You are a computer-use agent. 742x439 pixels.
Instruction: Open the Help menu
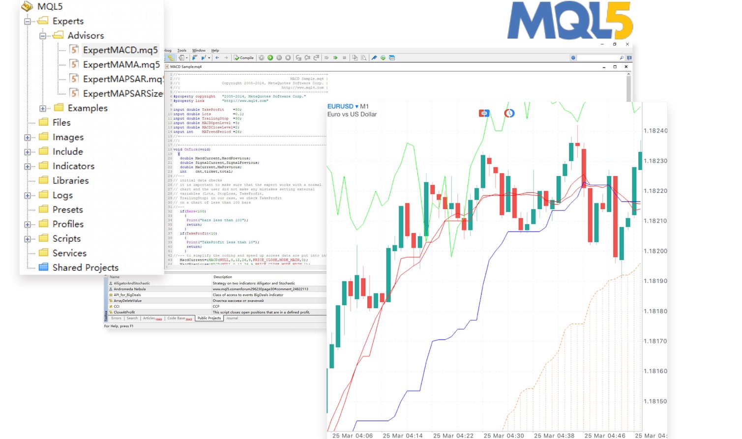(x=215, y=51)
